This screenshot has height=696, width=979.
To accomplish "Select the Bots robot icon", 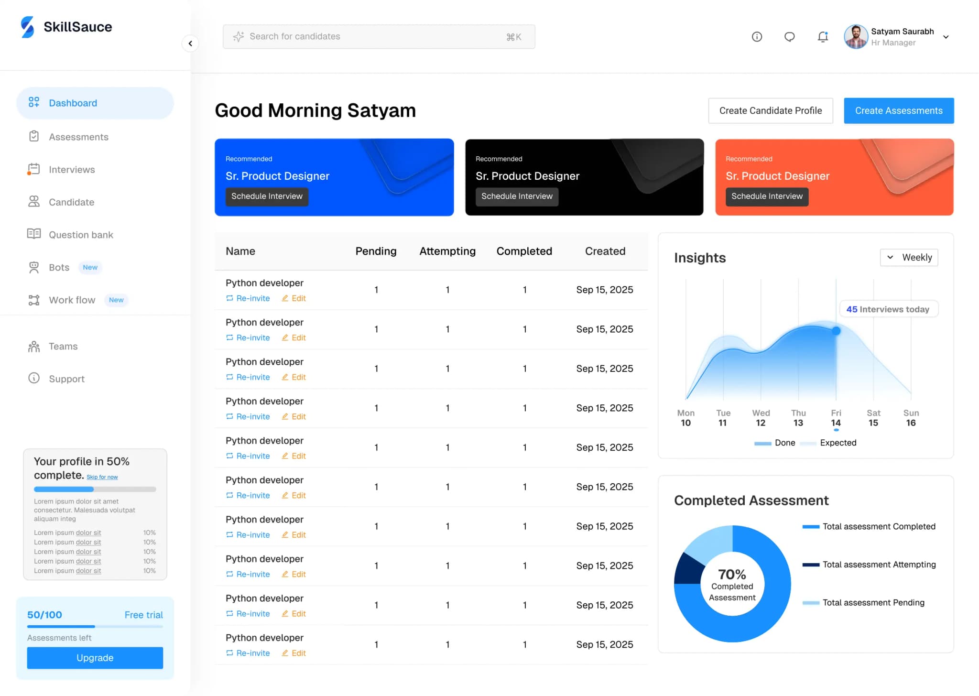I will click(x=34, y=267).
